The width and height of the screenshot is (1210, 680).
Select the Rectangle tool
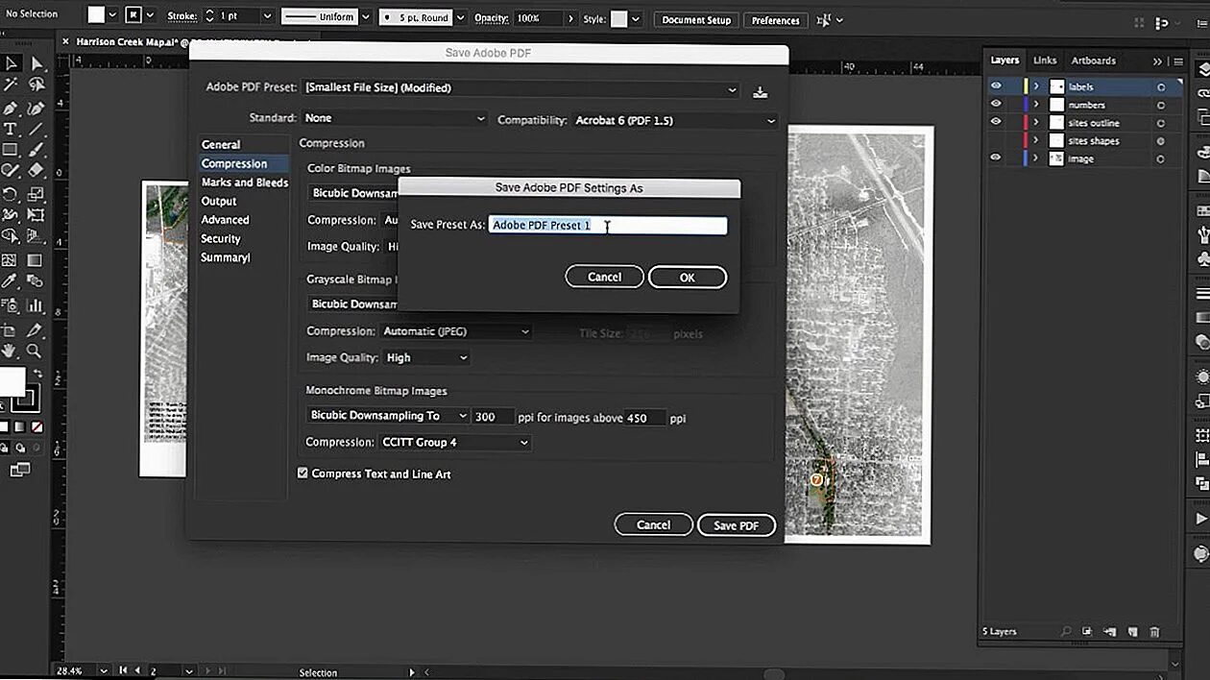[11, 150]
